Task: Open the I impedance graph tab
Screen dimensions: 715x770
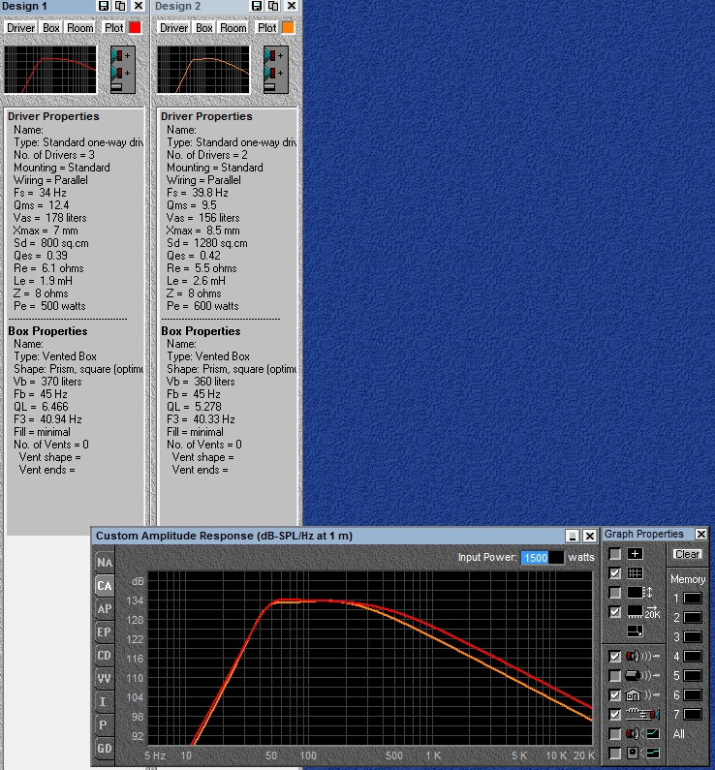Action: click(105, 701)
